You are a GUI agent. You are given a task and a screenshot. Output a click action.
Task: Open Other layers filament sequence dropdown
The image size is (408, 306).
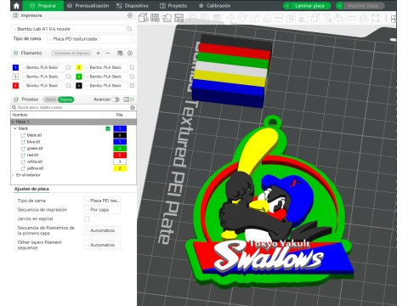(x=102, y=245)
